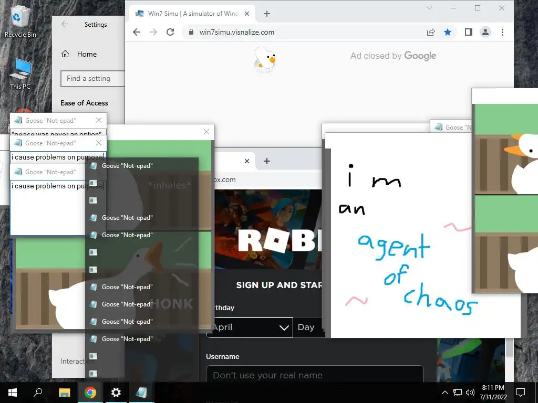Close the honk meme image window
This screenshot has width=538, height=403.
tap(206, 132)
